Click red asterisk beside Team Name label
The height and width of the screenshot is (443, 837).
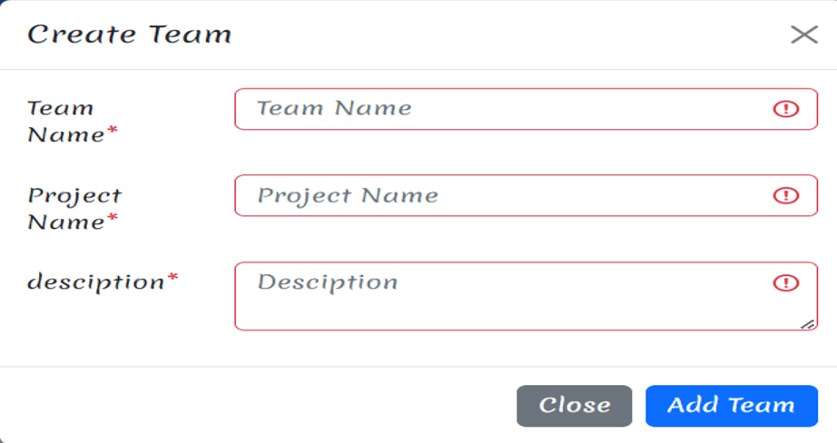(112, 130)
